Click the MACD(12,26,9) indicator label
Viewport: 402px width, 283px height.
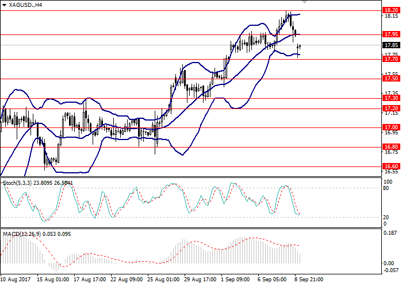22,234
